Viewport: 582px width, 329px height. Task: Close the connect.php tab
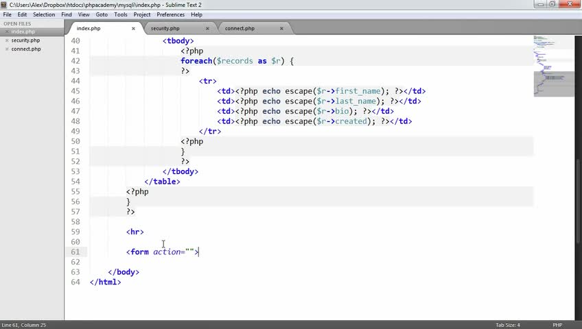[x=281, y=29]
